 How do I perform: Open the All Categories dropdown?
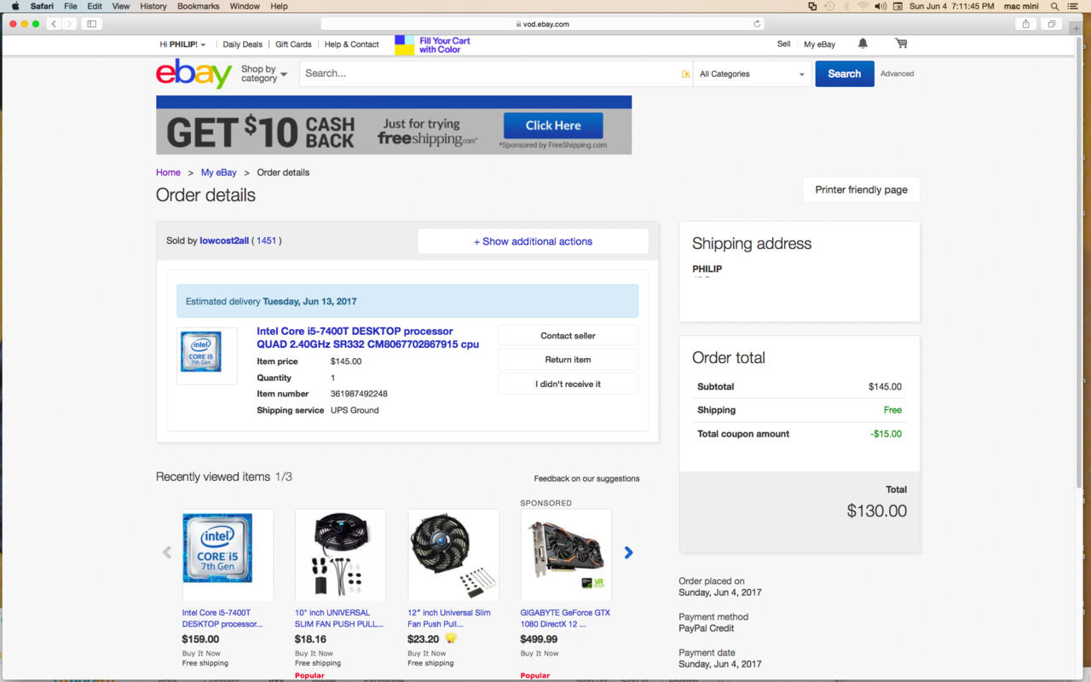click(752, 74)
